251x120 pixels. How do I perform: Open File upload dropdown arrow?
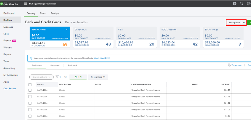244,23
